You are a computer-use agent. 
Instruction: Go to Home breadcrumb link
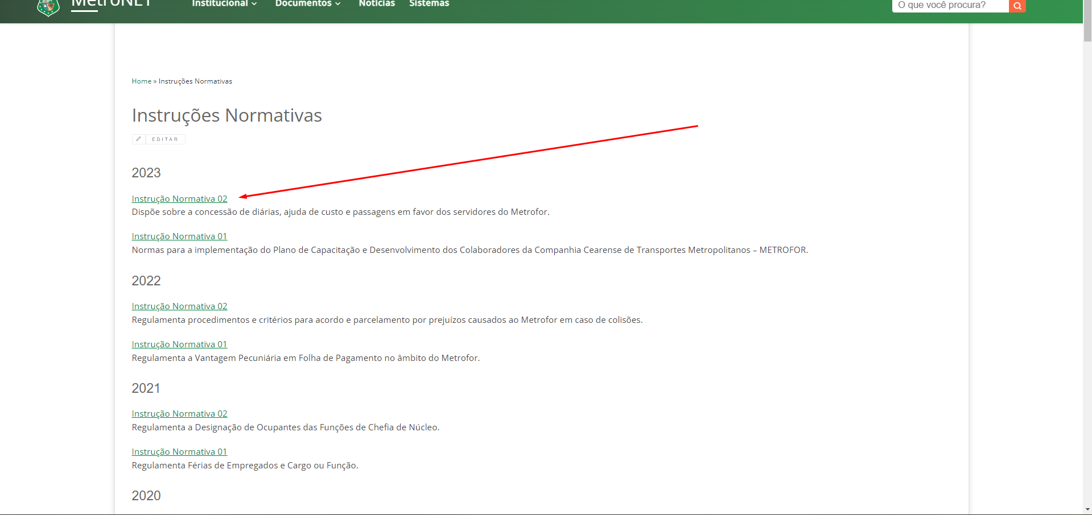click(142, 81)
